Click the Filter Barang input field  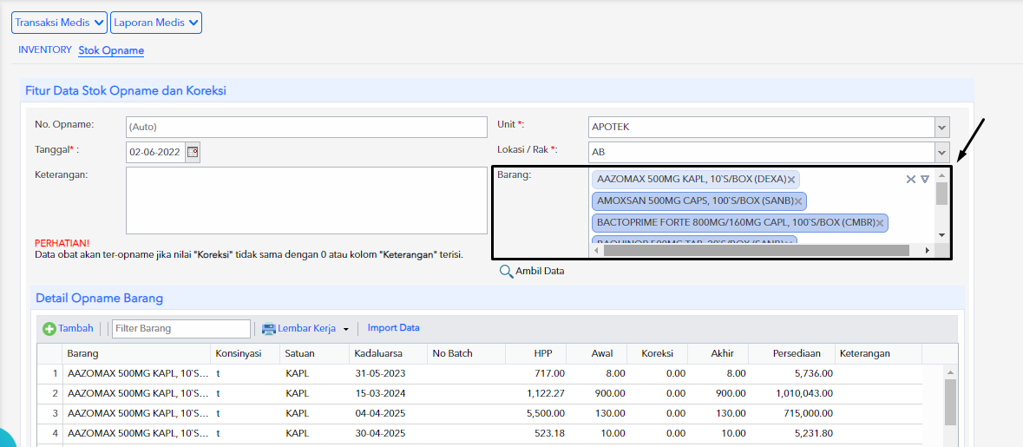point(180,329)
